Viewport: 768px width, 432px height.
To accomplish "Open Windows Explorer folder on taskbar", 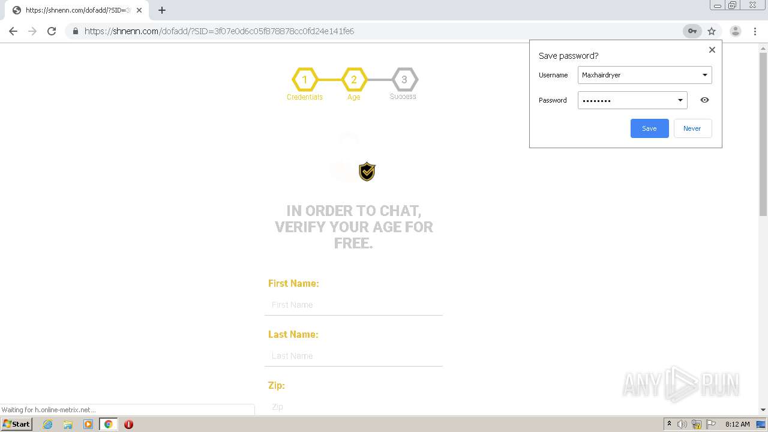I will tap(68, 424).
